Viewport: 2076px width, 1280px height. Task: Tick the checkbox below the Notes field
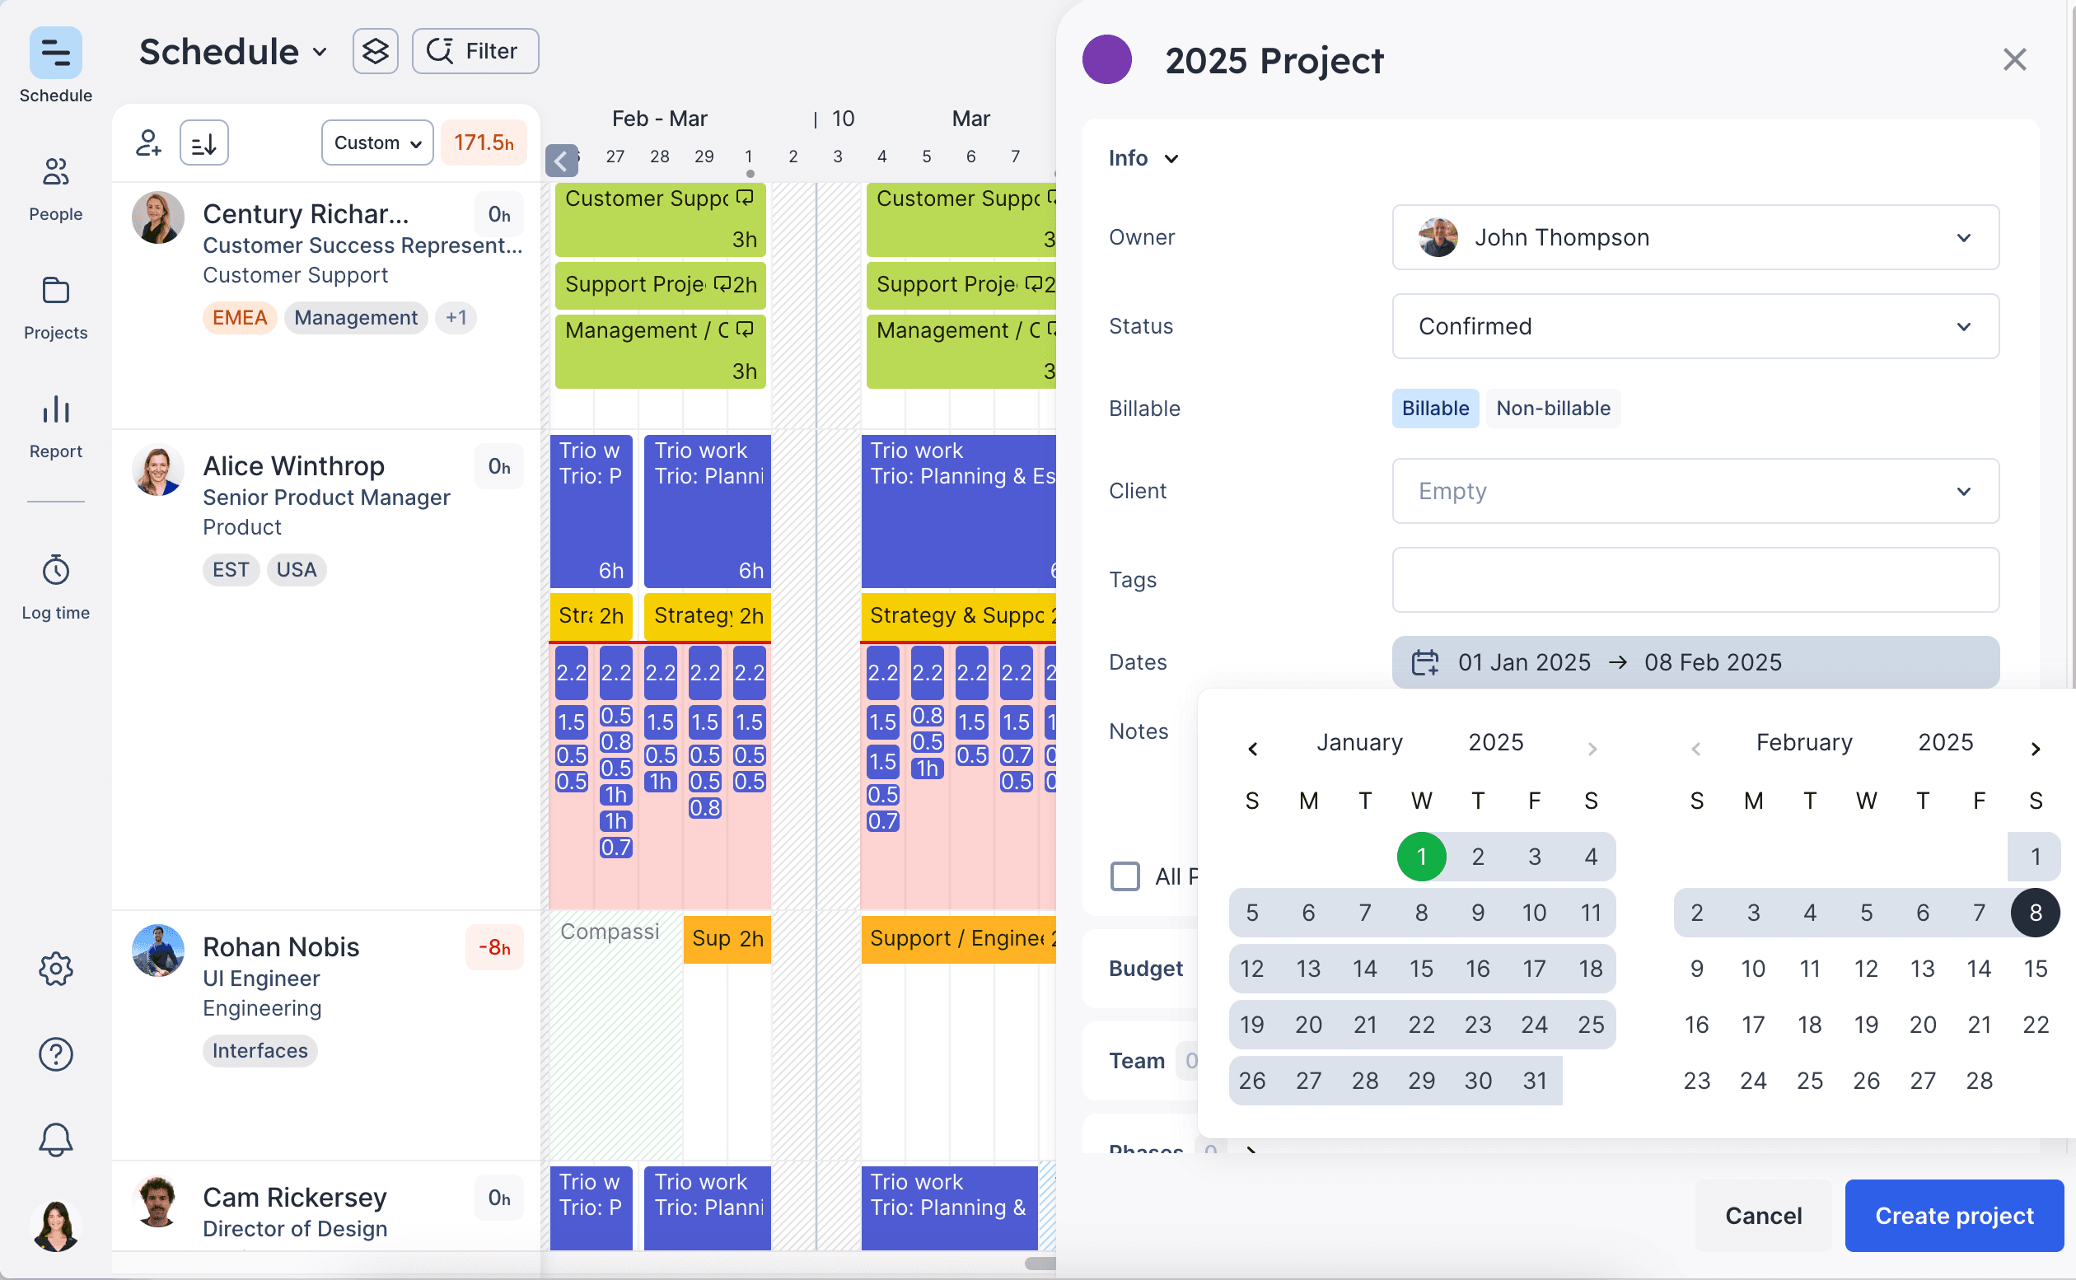pos(1125,876)
